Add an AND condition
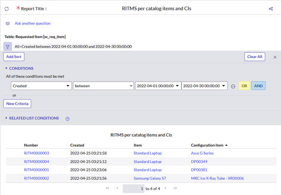 click(258, 86)
